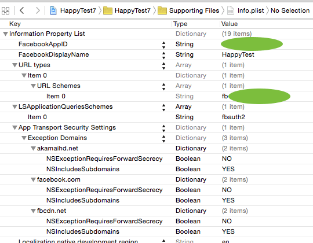This screenshot has width=313, height=243.
Task: Open key stepper for URL Schemes row
Action: [163, 87]
